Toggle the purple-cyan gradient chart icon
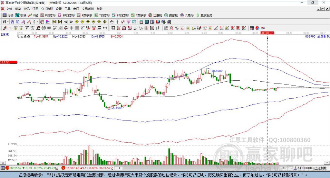This screenshot has width=330, height=178. pos(48,22)
